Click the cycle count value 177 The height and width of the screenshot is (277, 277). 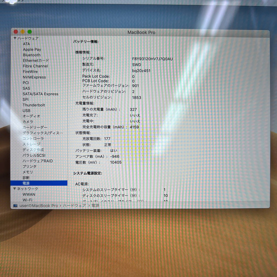(x=107, y=139)
